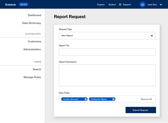Go to Dashboard in the sidebar
This screenshot has width=168, height=123.
point(34,15)
